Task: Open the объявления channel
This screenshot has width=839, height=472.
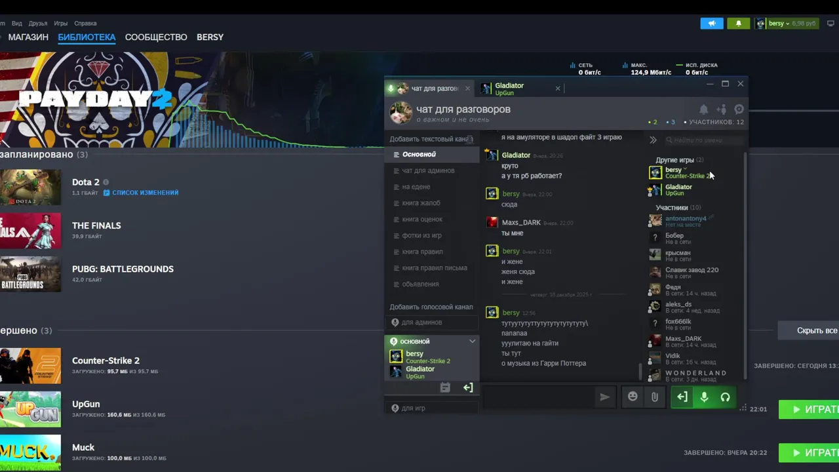Action: tap(432, 284)
